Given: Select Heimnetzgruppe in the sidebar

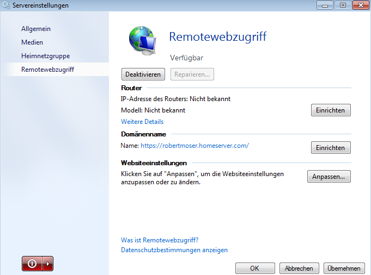Looking at the screenshot, I should pos(45,55).
